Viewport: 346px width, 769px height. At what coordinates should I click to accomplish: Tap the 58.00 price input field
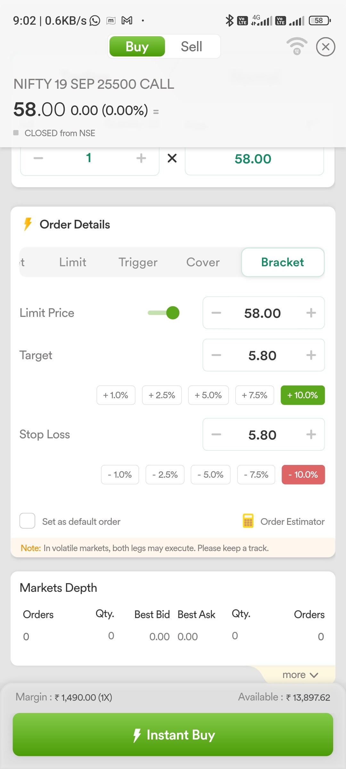click(254, 159)
